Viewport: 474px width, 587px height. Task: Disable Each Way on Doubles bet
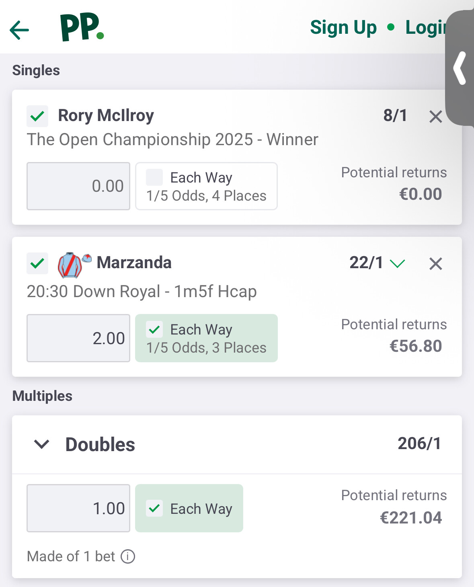[154, 509]
